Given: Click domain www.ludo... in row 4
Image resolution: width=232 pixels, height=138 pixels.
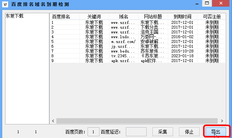Looking at the screenshot, I should coord(123,37).
